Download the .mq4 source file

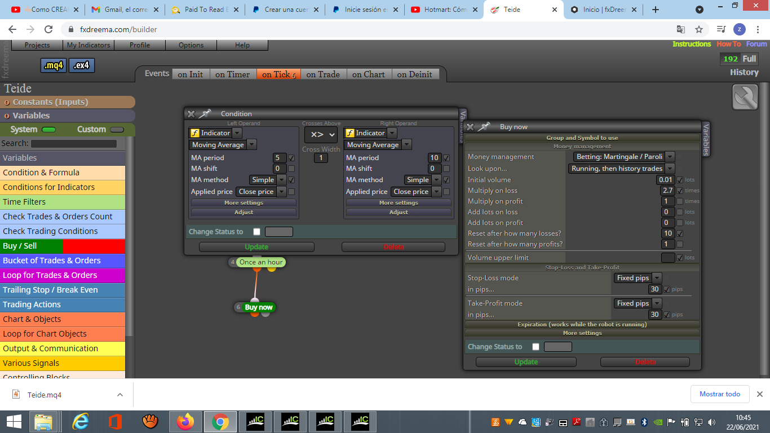(54, 65)
